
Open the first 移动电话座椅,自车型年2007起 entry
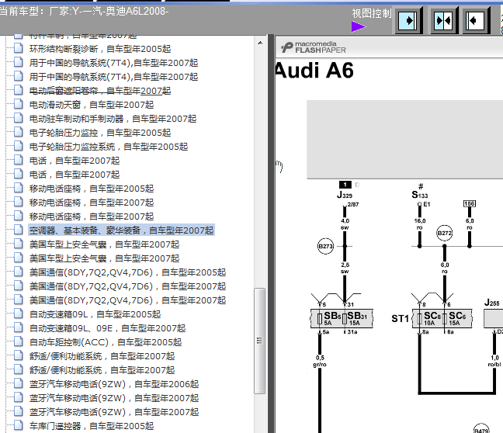pyautogui.click(x=92, y=203)
